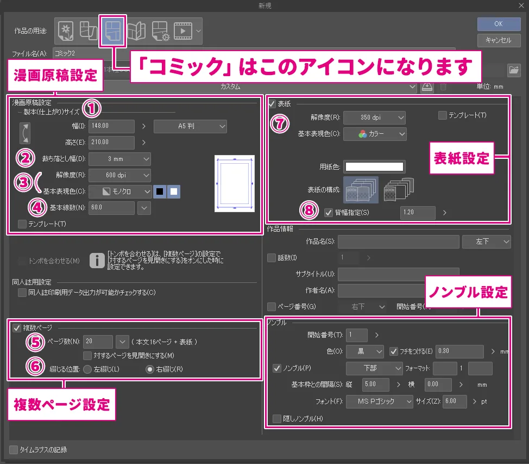
Task: Open the カラー cover color dropdown
Action: (x=375, y=134)
